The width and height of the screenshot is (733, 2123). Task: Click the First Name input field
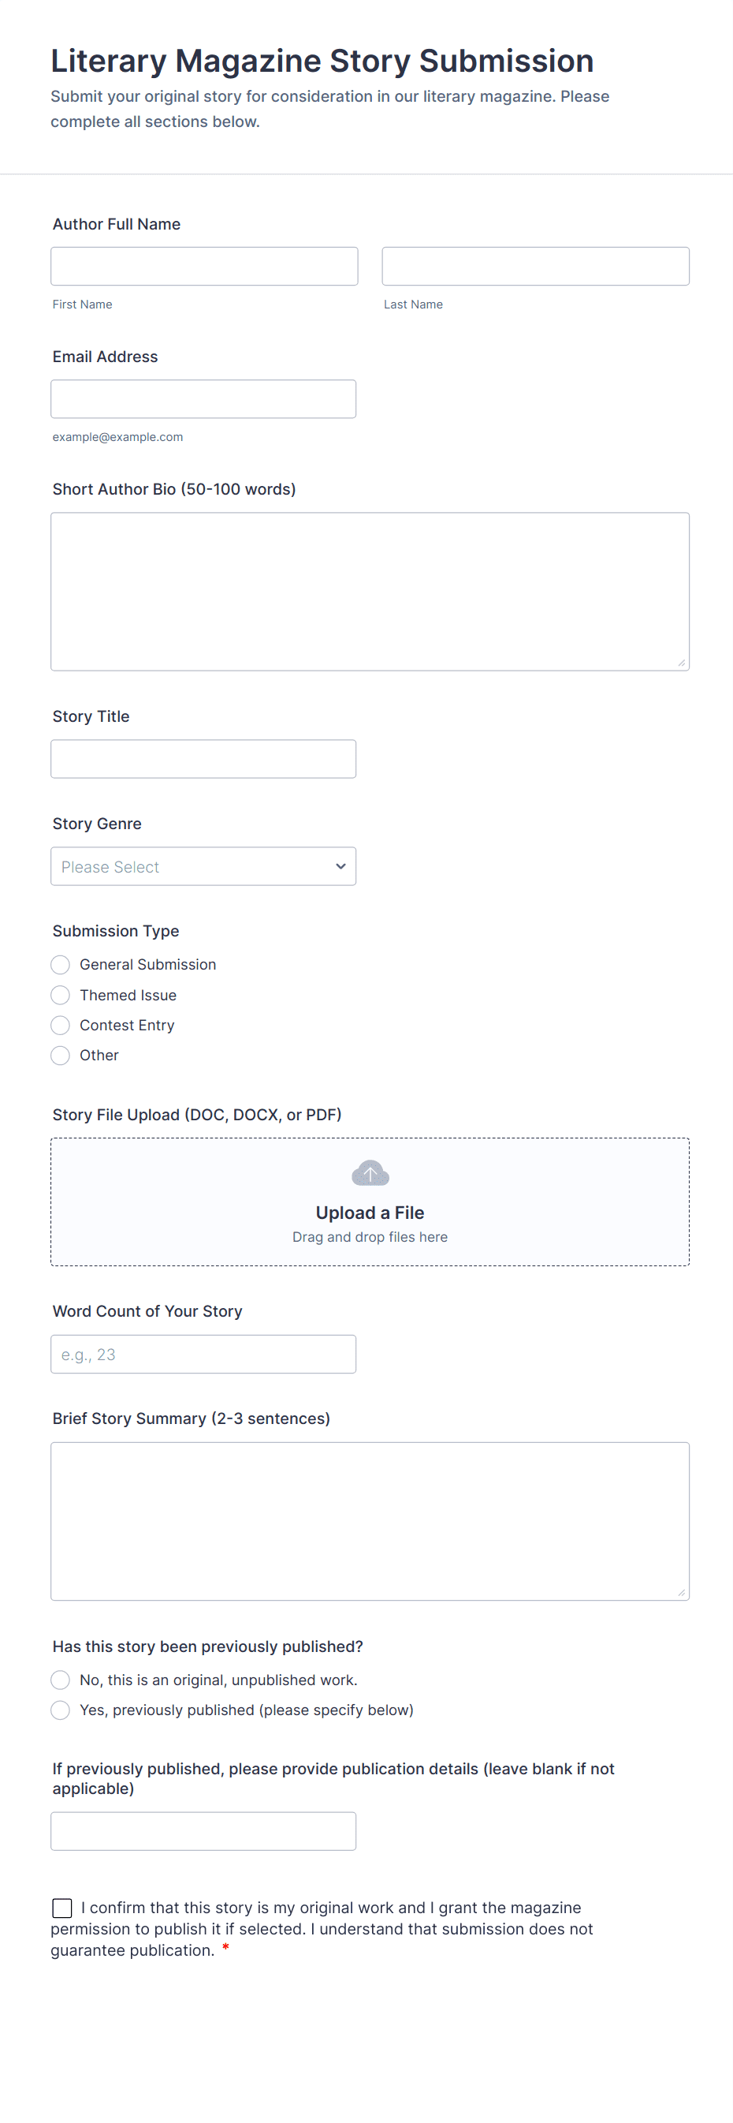click(x=204, y=266)
